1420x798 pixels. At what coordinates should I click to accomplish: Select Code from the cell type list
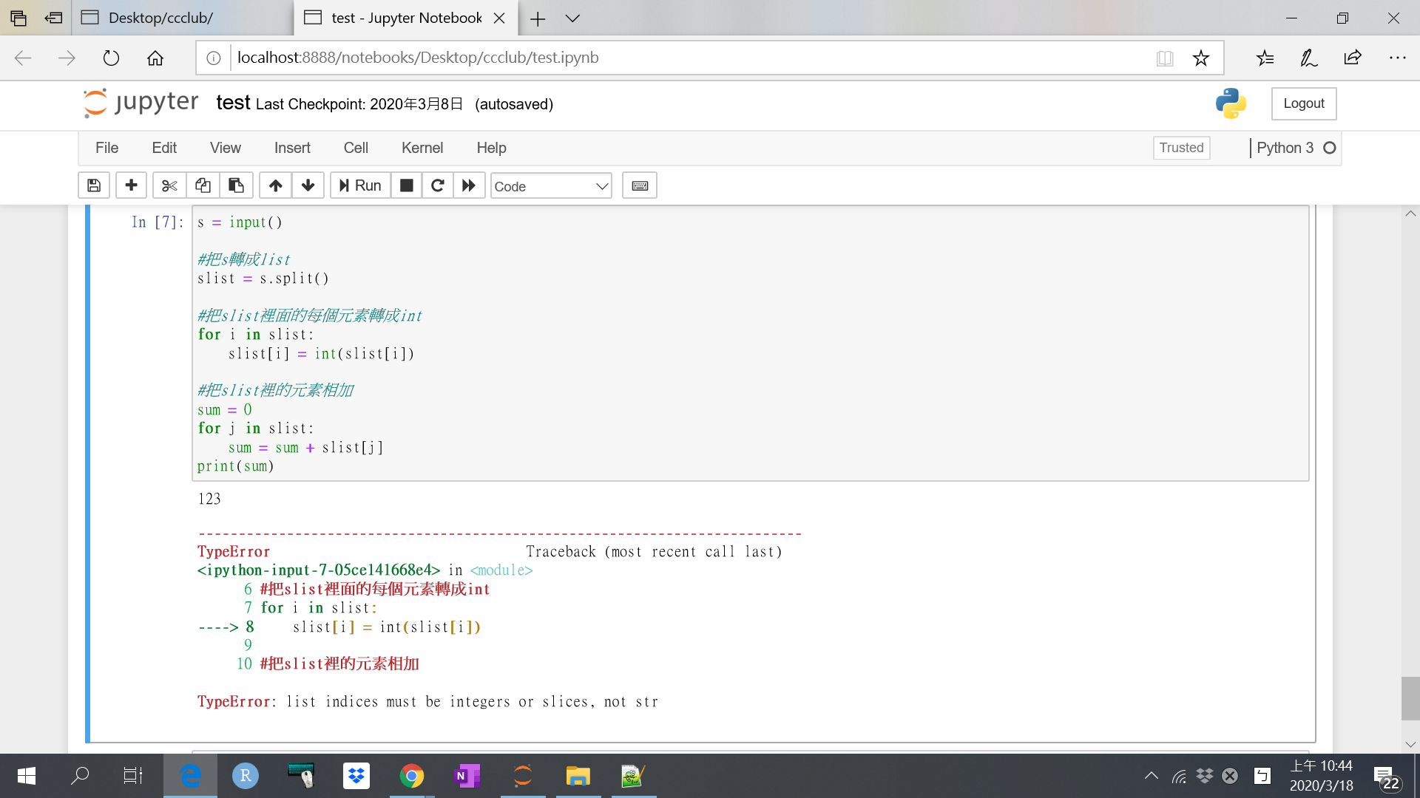(518, 186)
